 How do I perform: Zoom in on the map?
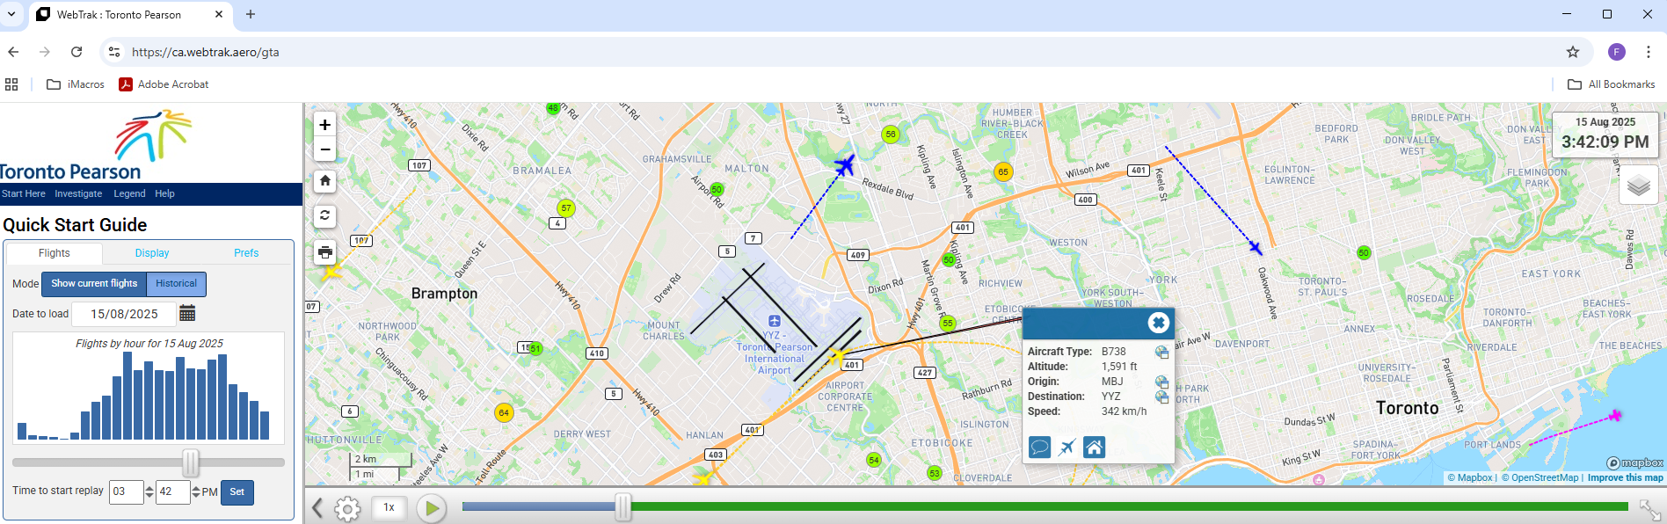click(324, 125)
